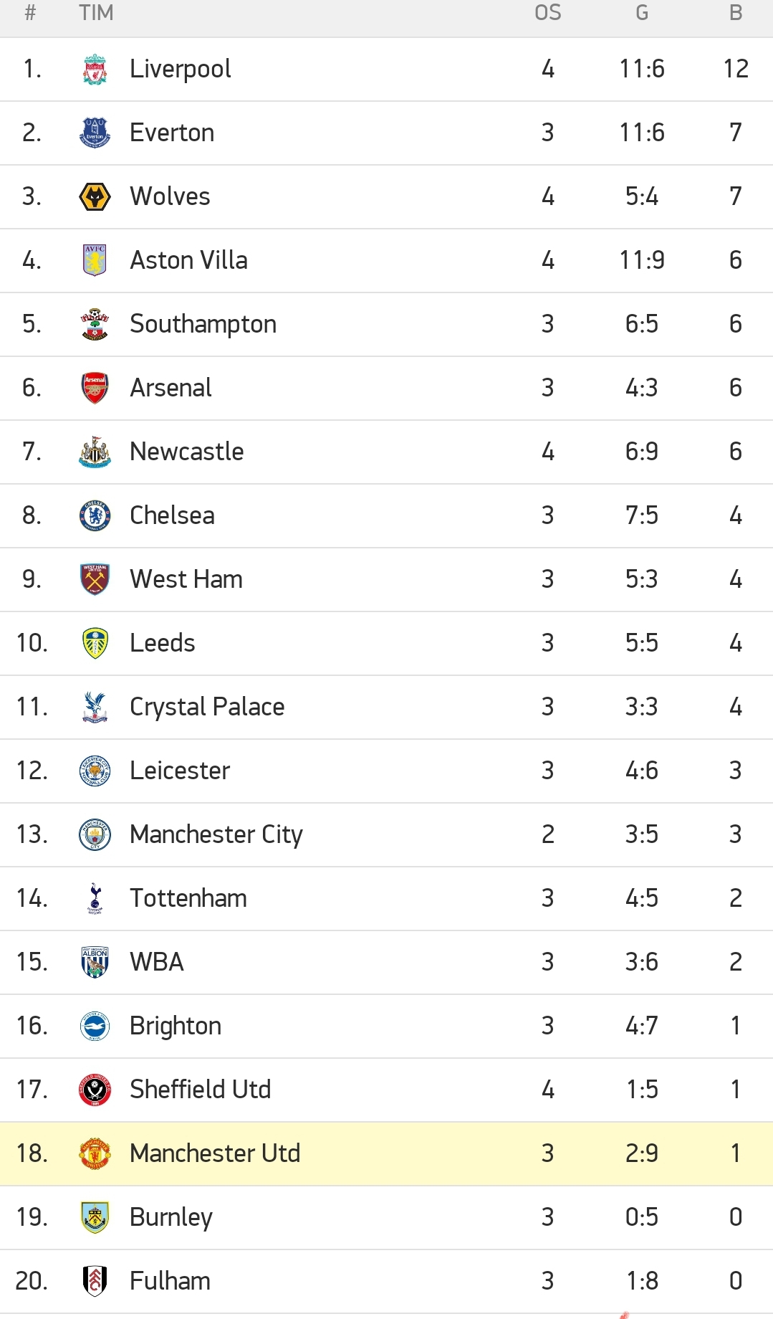
Task: Open the West Ham team page
Action: coord(186,579)
